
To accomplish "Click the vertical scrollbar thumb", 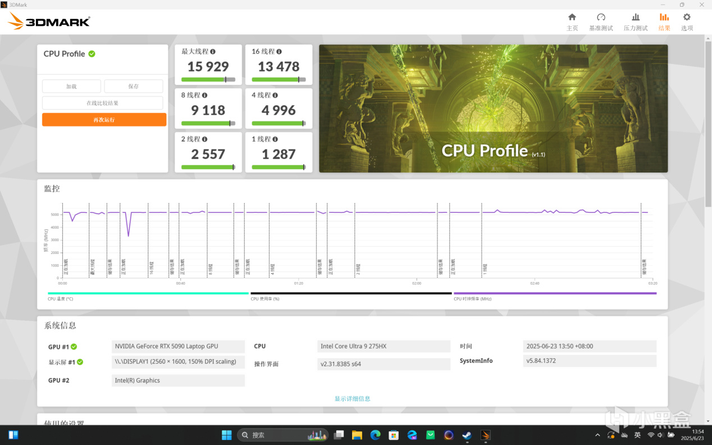I will click(708, 124).
